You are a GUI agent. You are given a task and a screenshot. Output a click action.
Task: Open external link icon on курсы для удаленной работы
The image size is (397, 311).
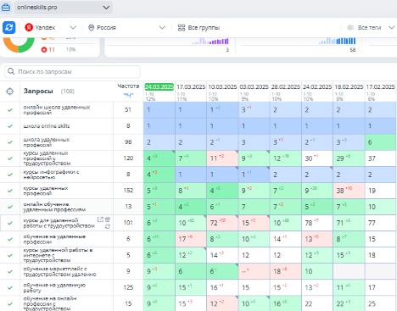tap(100, 219)
